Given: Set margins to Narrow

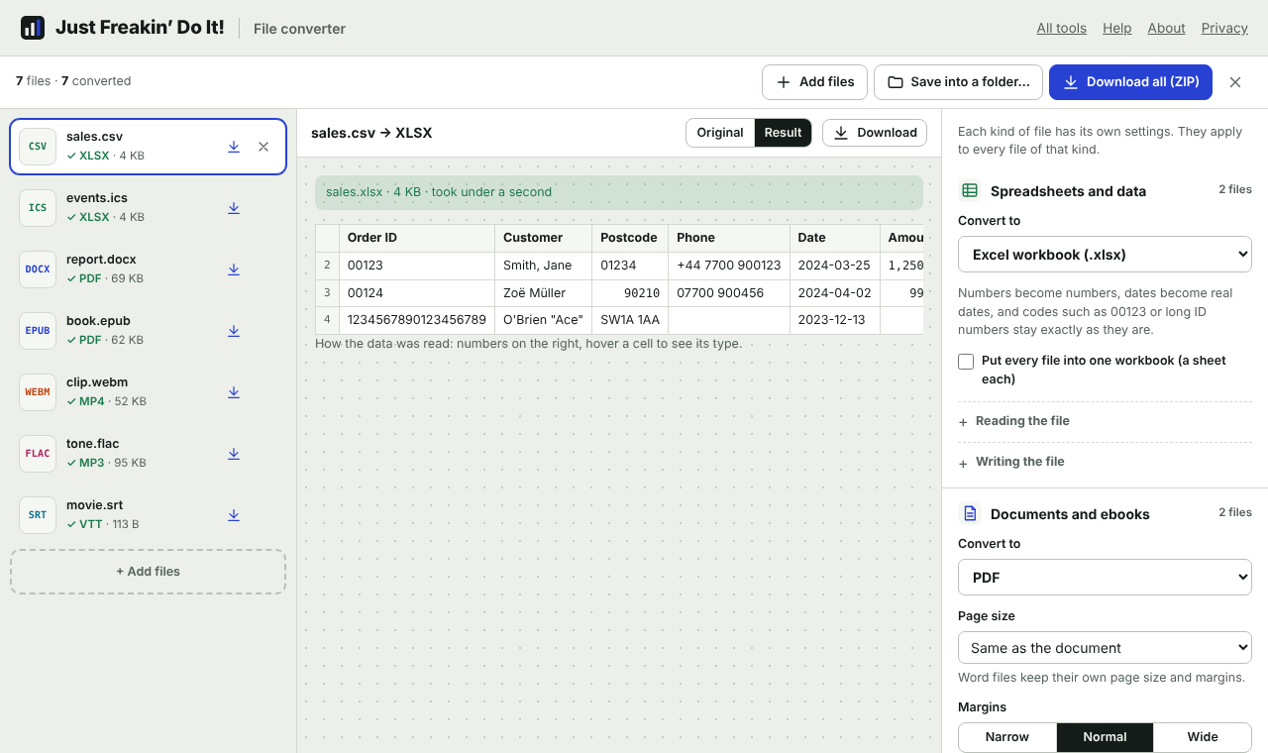Looking at the screenshot, I should click(1007, 737).
